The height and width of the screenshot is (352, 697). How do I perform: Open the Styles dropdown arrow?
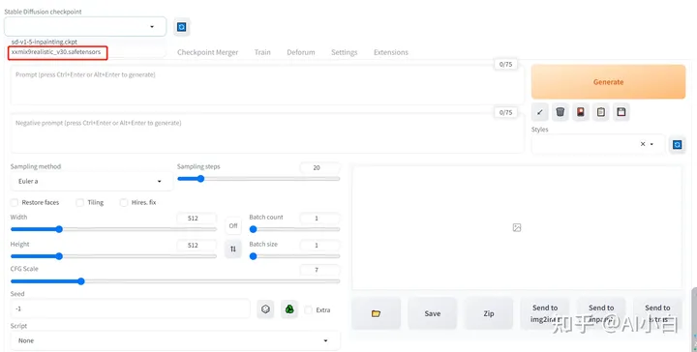652,144
